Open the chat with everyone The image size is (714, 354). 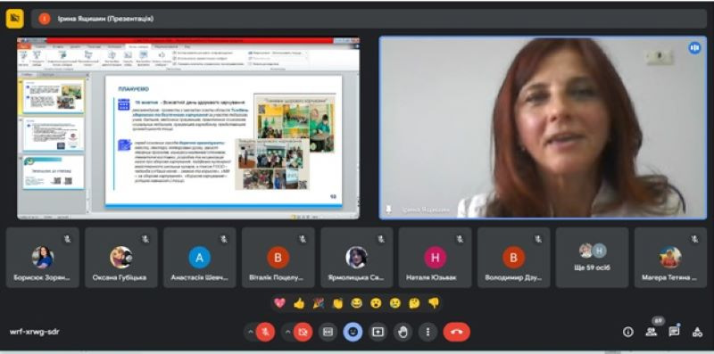(x=675, y=332)
